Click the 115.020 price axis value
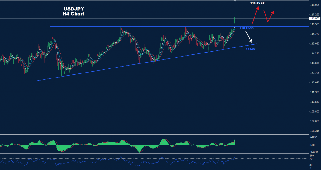The height and width of the screenshot is (170, 321). (x=315, y=44)
